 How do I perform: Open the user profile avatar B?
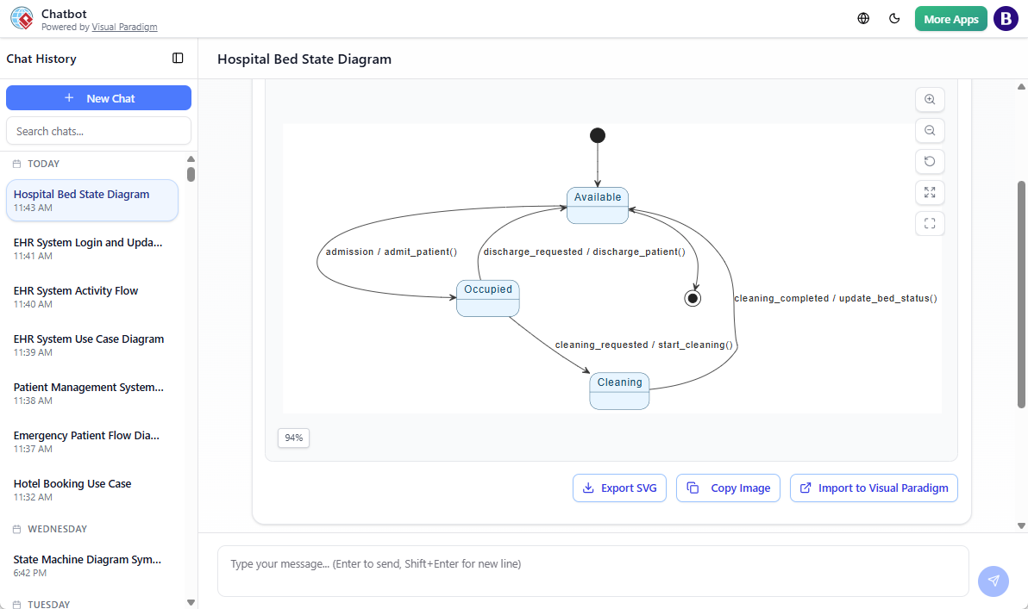coord(1006,19)
